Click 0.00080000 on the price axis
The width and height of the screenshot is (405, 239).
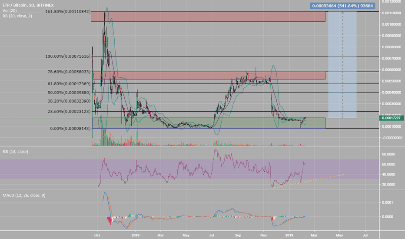392,47
